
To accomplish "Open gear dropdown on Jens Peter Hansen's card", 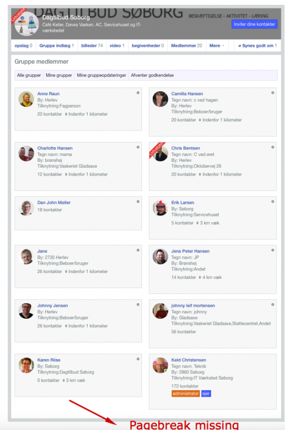I will [x=273, y=250].
